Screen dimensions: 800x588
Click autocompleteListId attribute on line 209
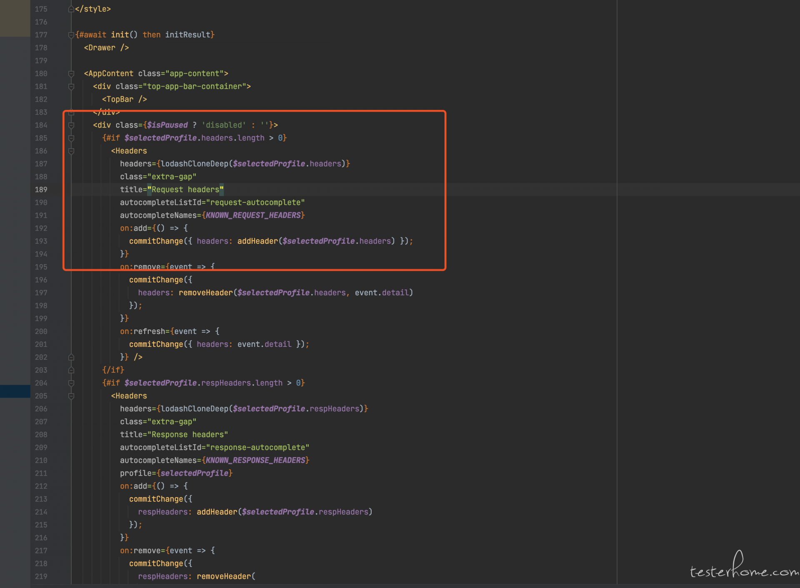(161, 448)
